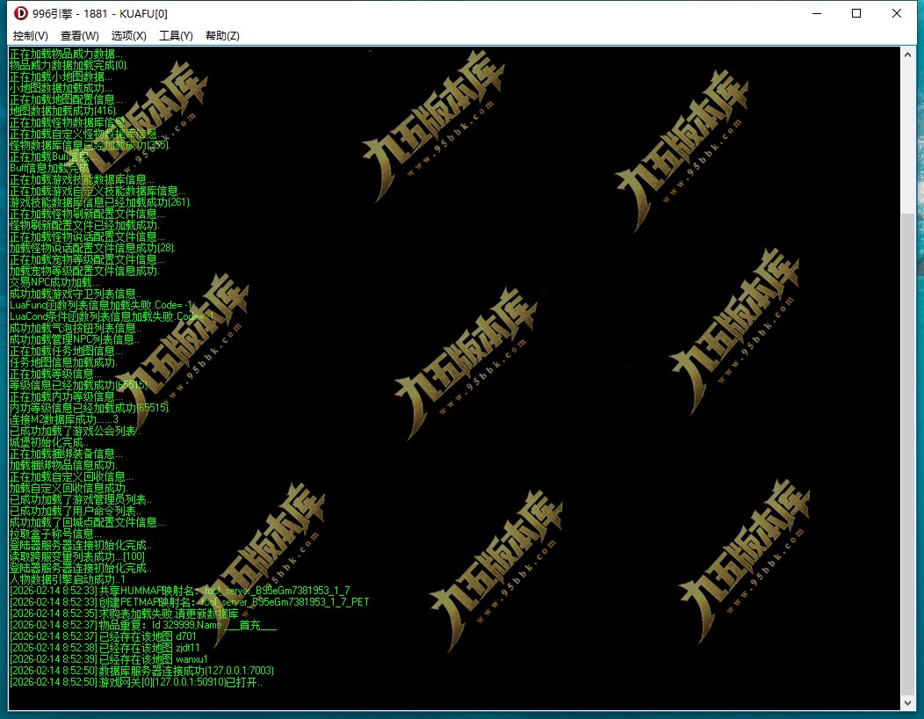Click log line '加载怪物说话配置文件信息成功(28).'
924x719 pixels.
[x=92, y=248]
